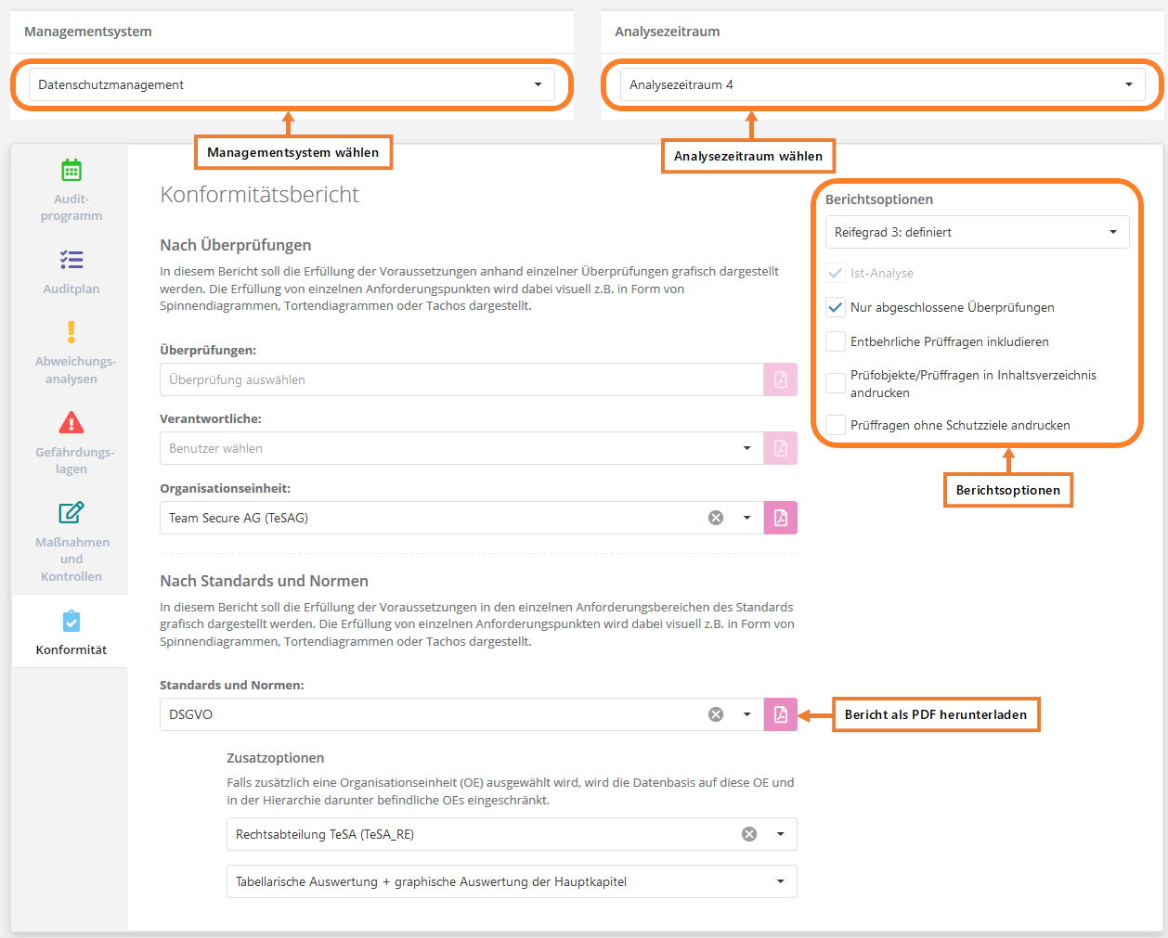Open the Managementsystem dropdown

pos(292,84)
